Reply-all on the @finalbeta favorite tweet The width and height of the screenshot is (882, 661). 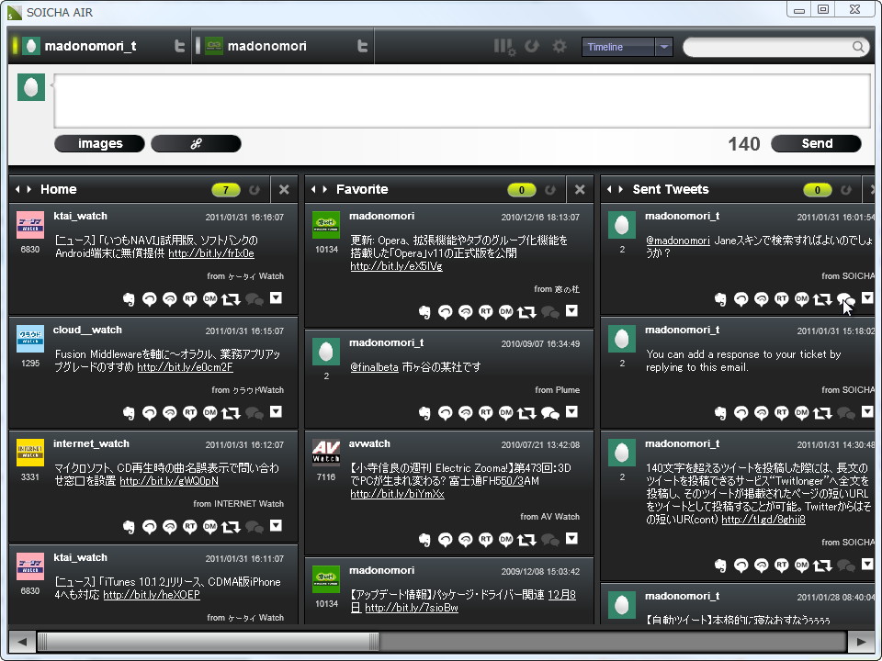tap(465, 413)
